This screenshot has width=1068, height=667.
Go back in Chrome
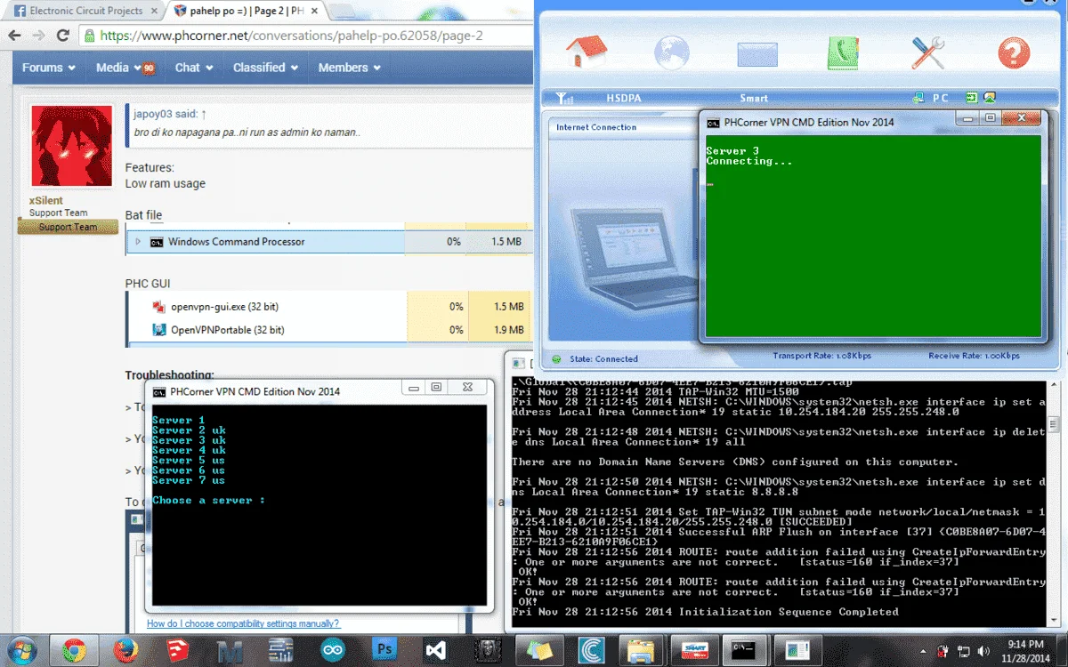tap(15, 36)
